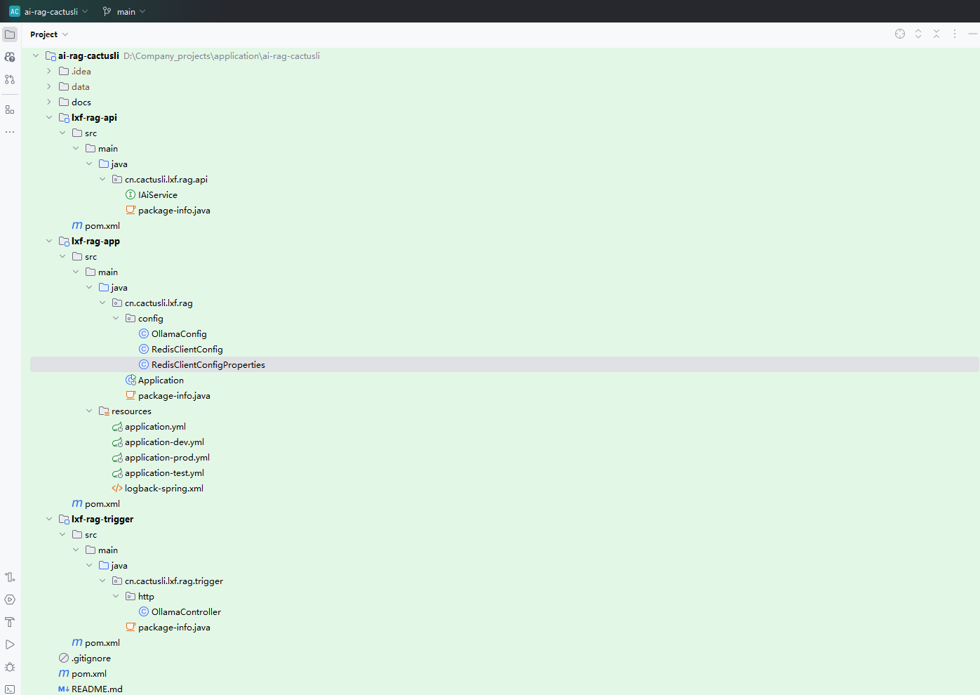Select package-info.java under cn.cactusli.lxf.rag.api
This screenshot has height=695, width=980.
point(174,210)
